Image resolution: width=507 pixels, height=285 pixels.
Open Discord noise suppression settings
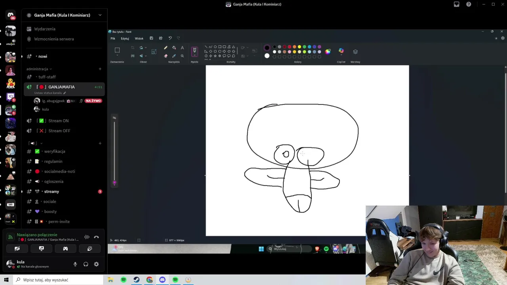(87, 237)
